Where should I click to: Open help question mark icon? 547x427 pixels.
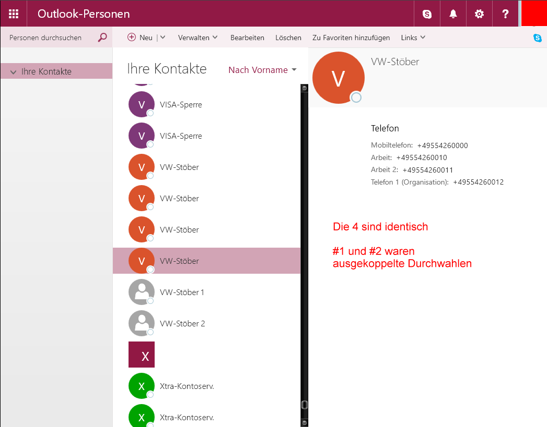(505, 14)
